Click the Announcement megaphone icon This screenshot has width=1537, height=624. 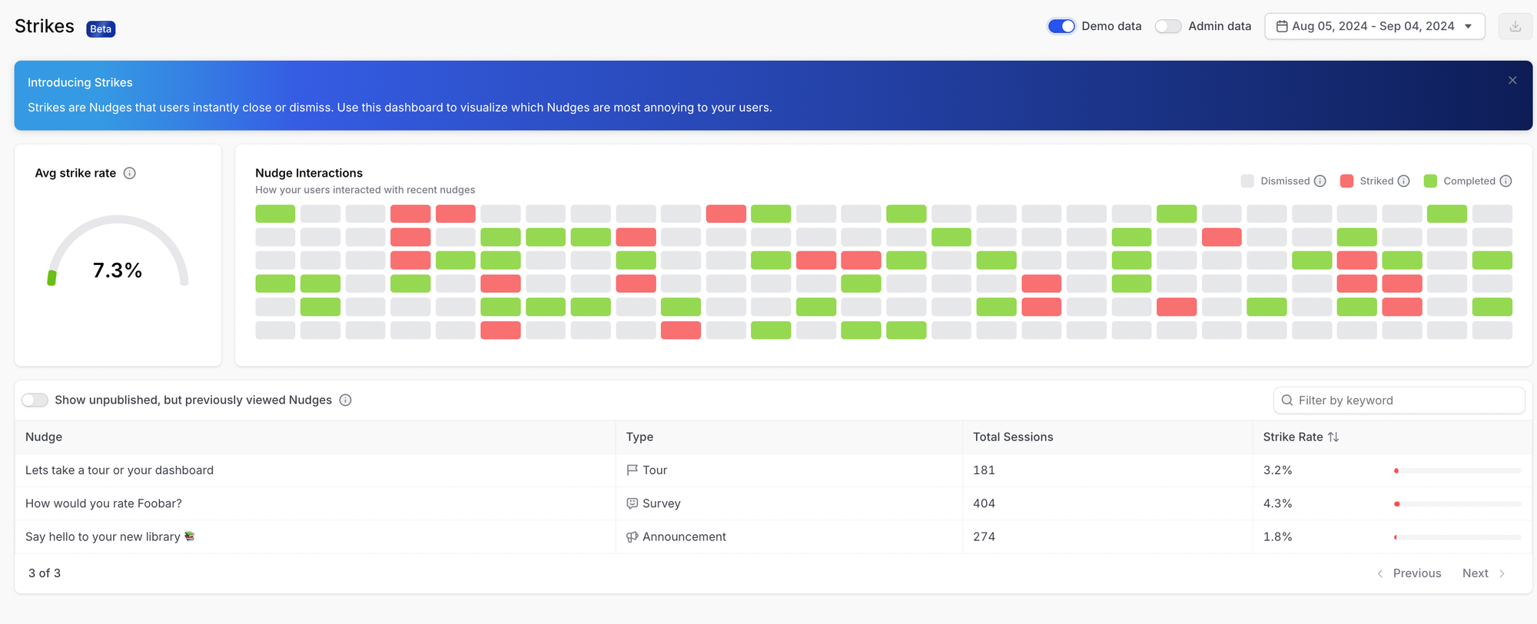pos(632,536)
